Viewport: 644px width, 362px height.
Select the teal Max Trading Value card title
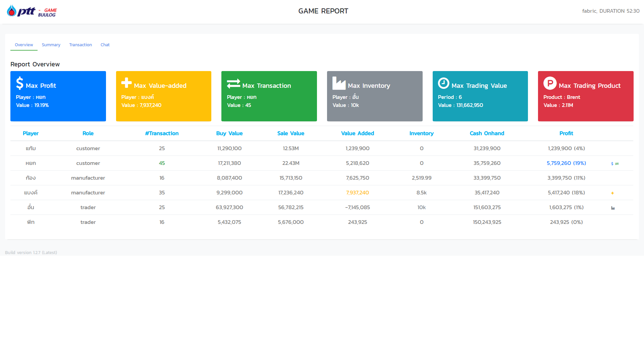(x=479, y=86)
